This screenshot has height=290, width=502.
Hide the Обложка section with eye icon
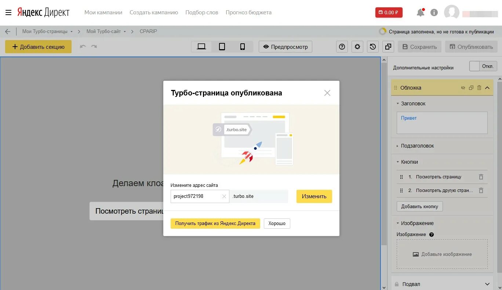coord(463,88)
